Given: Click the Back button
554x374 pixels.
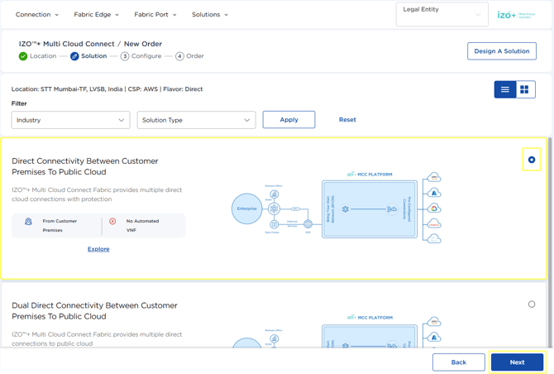Looking at the screenshot, I should tap(459, 362).
